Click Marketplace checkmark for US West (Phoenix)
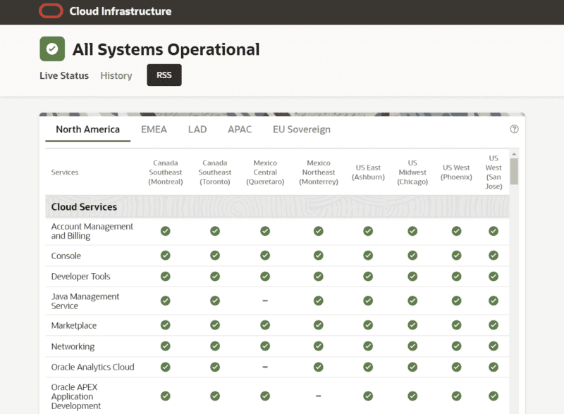Screen dimensions: 564x414 tap(456, 325)
